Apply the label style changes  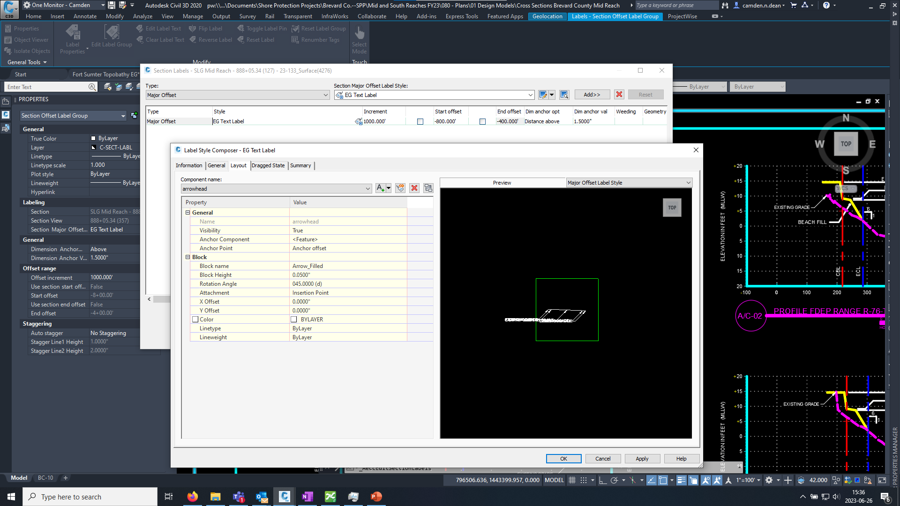pyautogui.click(x=642, y=458)
